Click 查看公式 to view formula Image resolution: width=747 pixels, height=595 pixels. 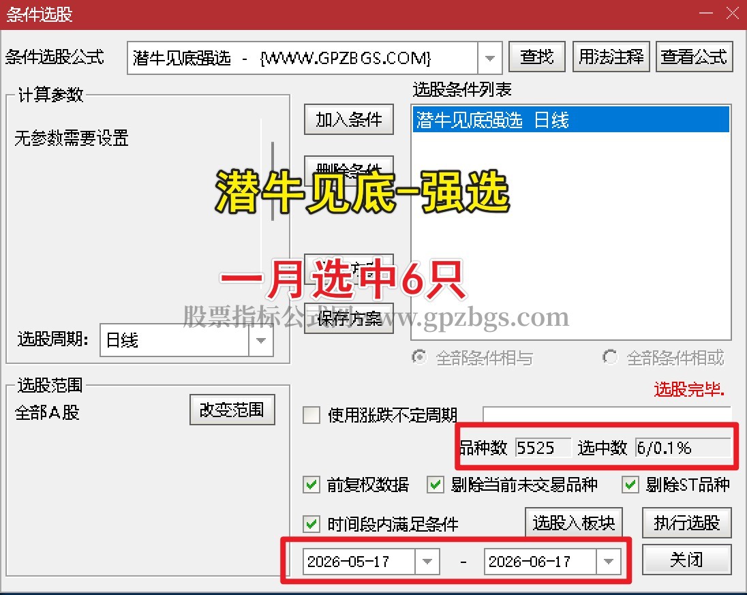pyautogui.click(x=694, y=57)
